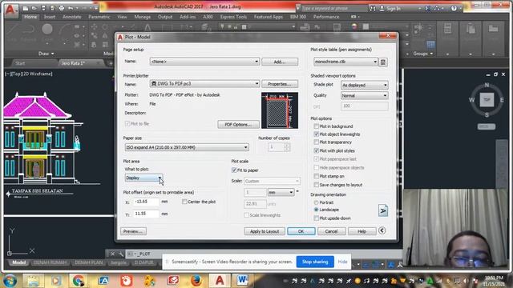
Task: Close the command line with X icon
Action: point(112,254)
